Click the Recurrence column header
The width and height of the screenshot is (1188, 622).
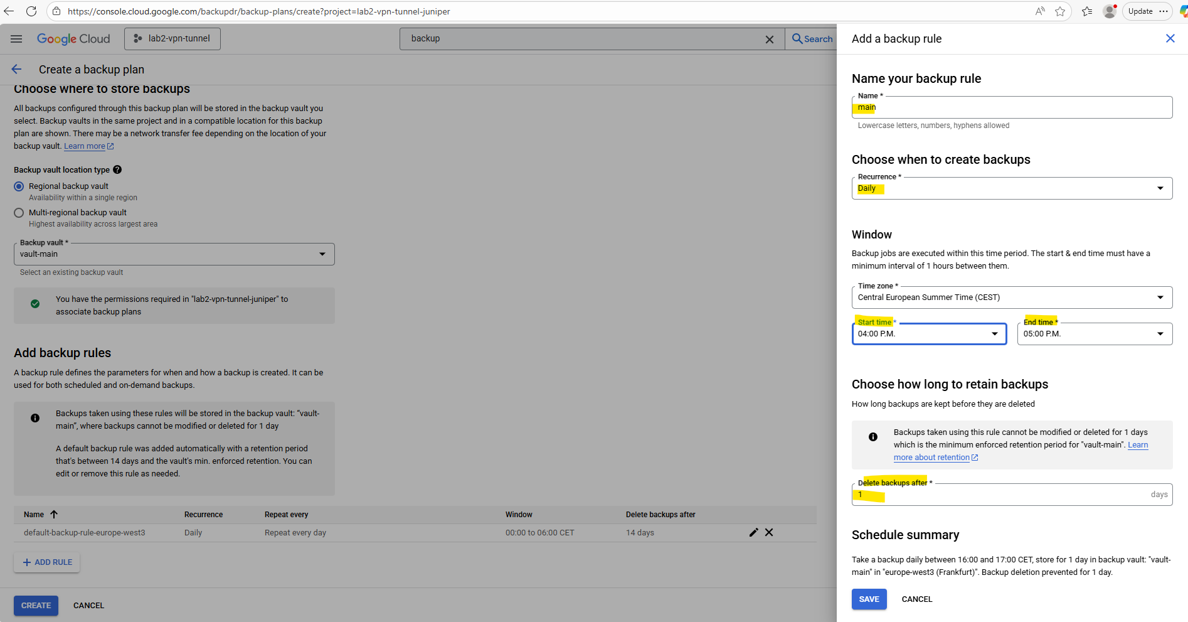coord(203,515)
